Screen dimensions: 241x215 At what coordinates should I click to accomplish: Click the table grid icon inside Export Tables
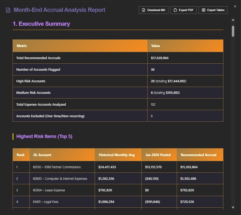click(x=203, y=10)
